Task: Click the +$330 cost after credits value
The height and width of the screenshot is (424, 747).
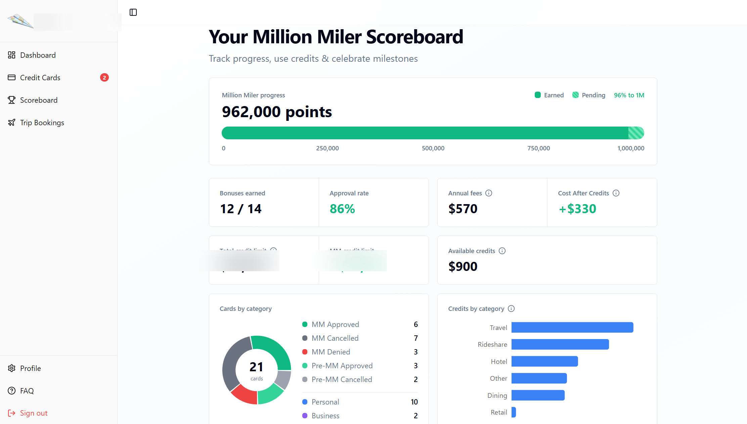Action: coord(577,209)
